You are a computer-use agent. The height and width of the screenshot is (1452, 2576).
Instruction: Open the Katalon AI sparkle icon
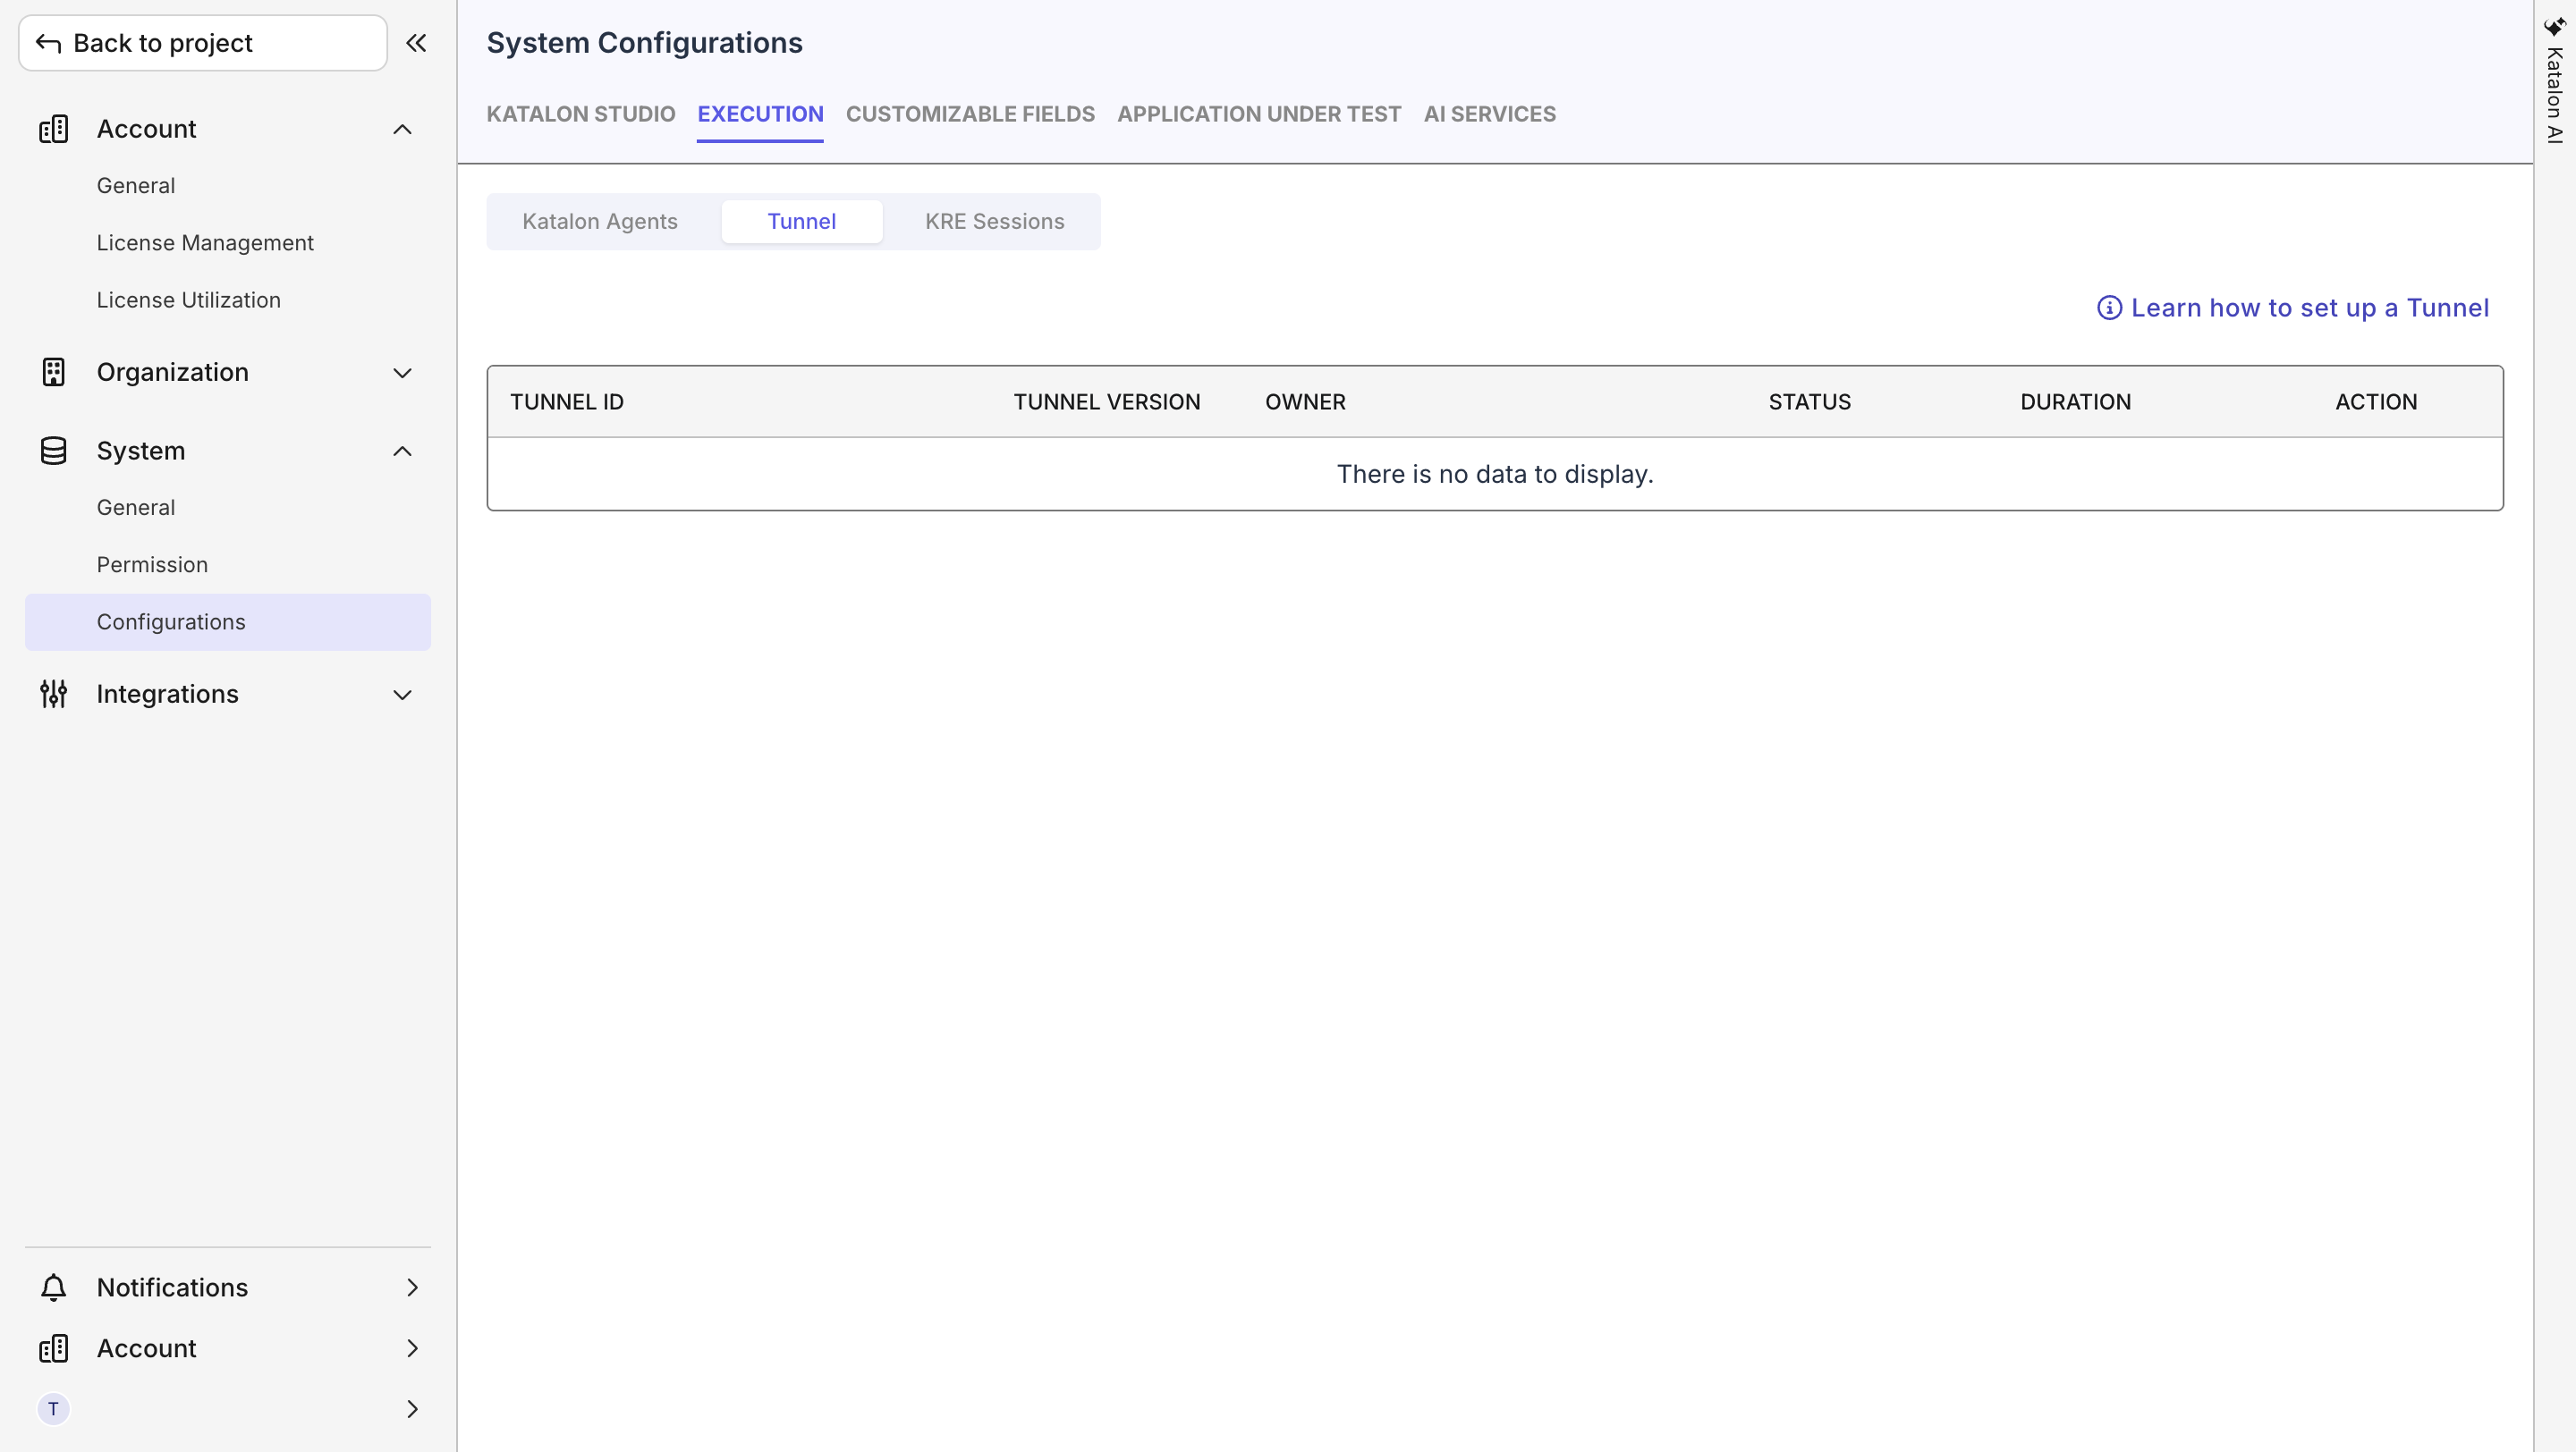(2554, 26)
